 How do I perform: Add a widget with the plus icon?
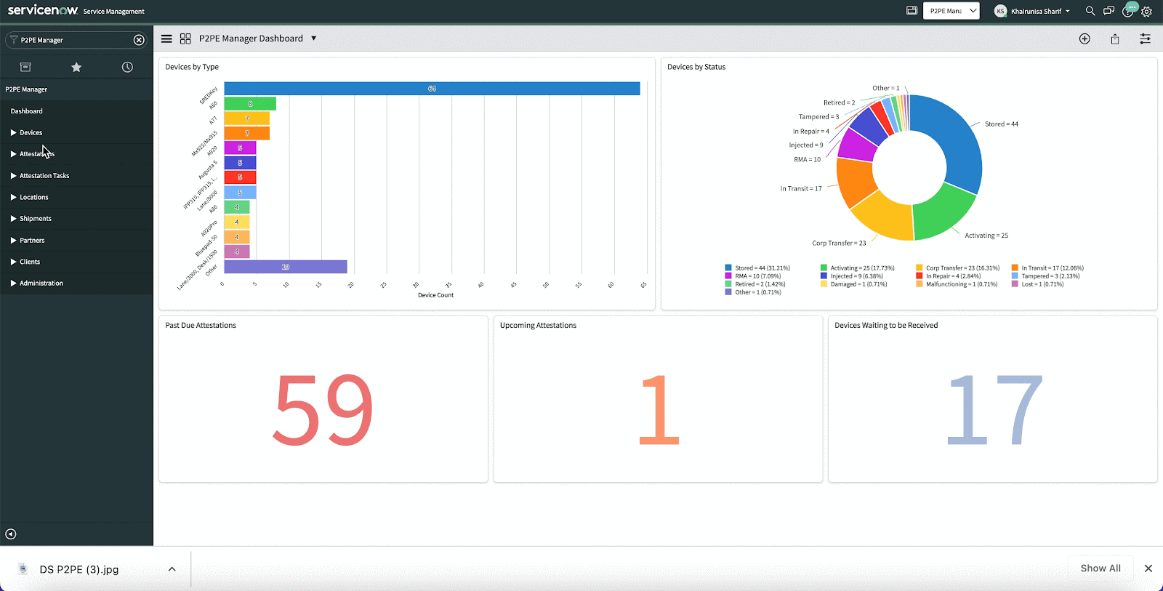pyautogui.click(x=1084, y=39)
